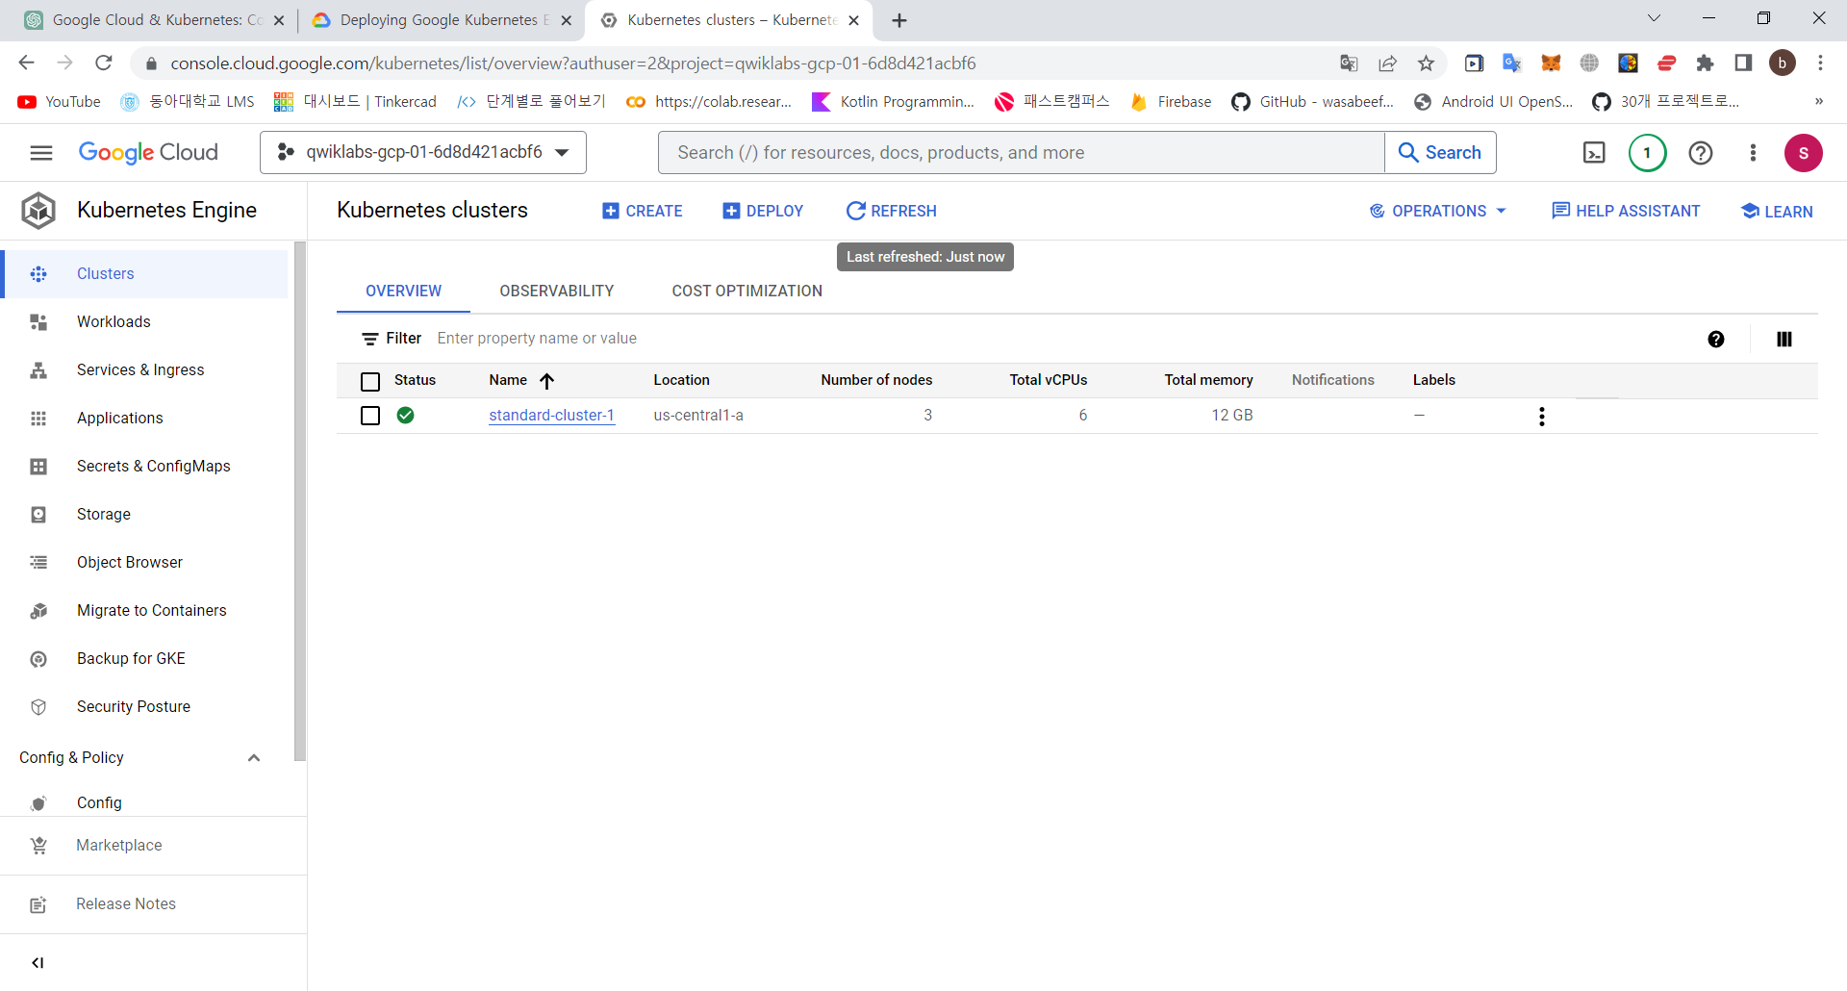Switch to the COST OPTIMIZATION tab
This screenshot has width=1847, height=991.
pyautogui.click(x=747, y=292)
